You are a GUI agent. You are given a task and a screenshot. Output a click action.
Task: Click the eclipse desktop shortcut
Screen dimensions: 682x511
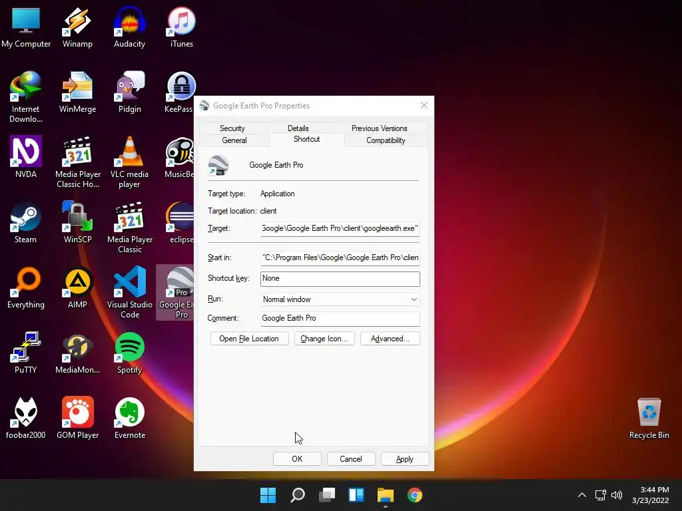180,222
